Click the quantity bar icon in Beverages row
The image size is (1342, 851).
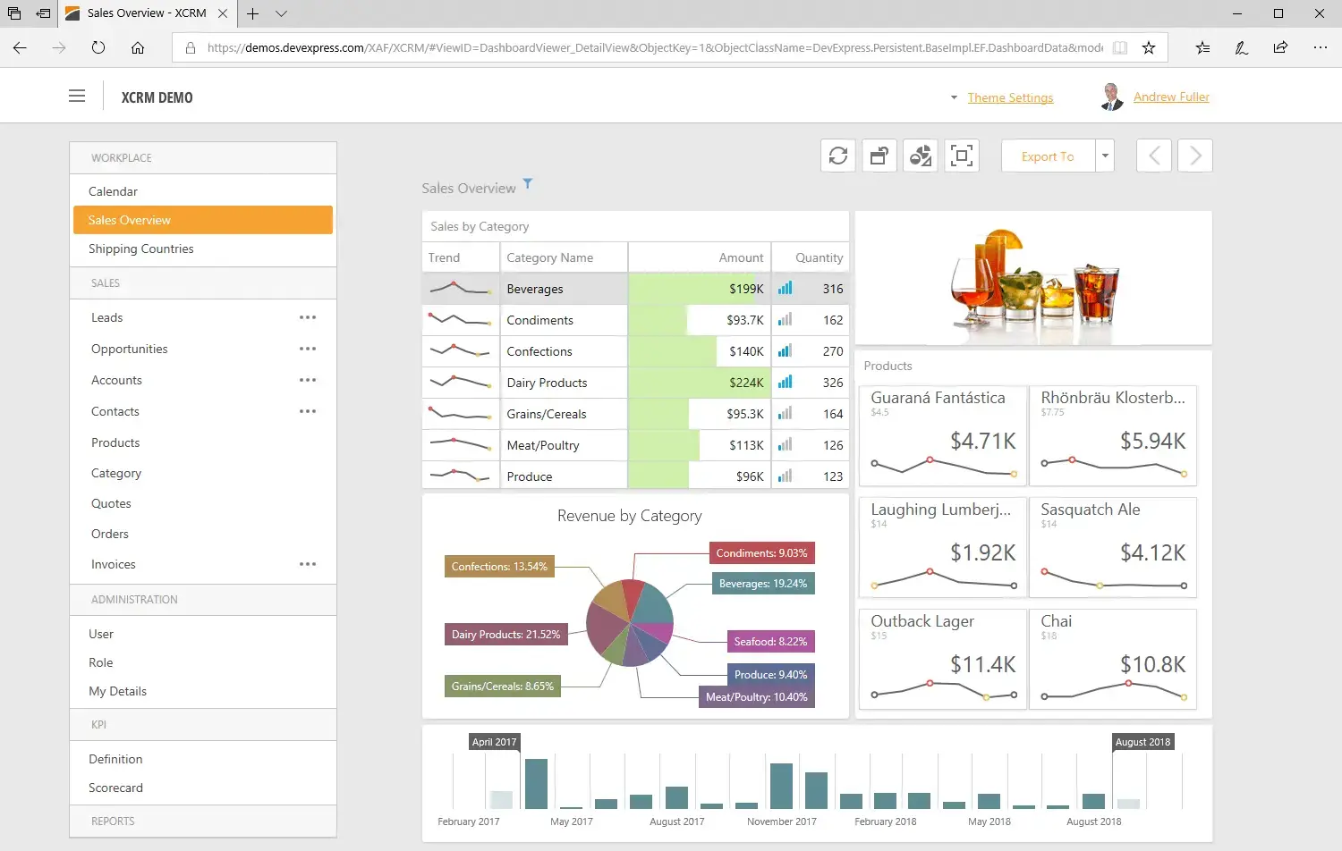(x=785, y=289)
